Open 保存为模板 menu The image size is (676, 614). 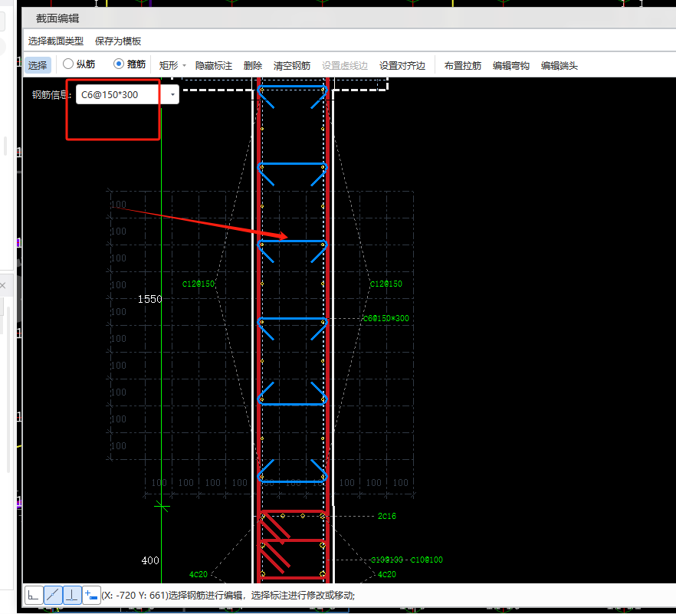tap(118, 41)
